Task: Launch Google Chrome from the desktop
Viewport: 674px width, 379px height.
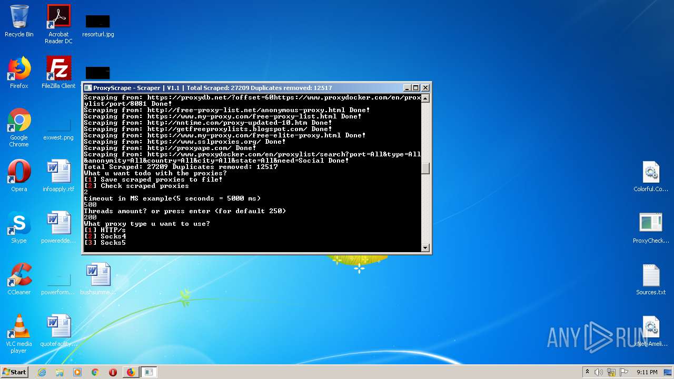Action: [x=19, y=127]
